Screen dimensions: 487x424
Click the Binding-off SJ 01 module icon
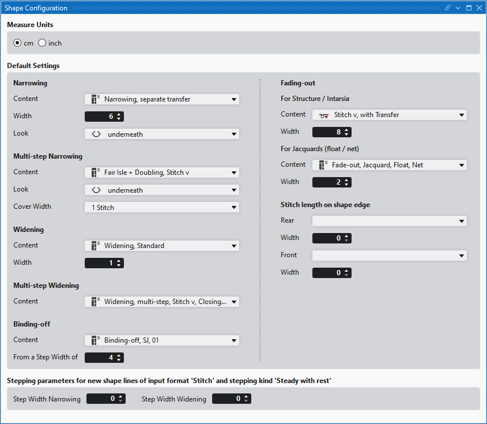click(x=95, y=340)
